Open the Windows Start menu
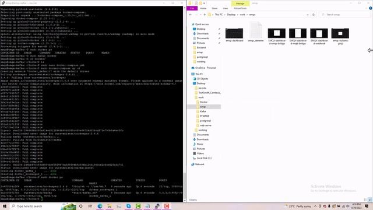Image resolution: width=373 pixels, height=210 pixels. click(4, 206)
